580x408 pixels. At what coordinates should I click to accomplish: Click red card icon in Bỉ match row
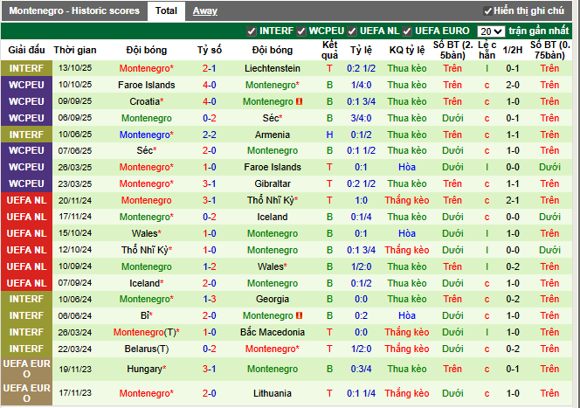tap(300, 315)
